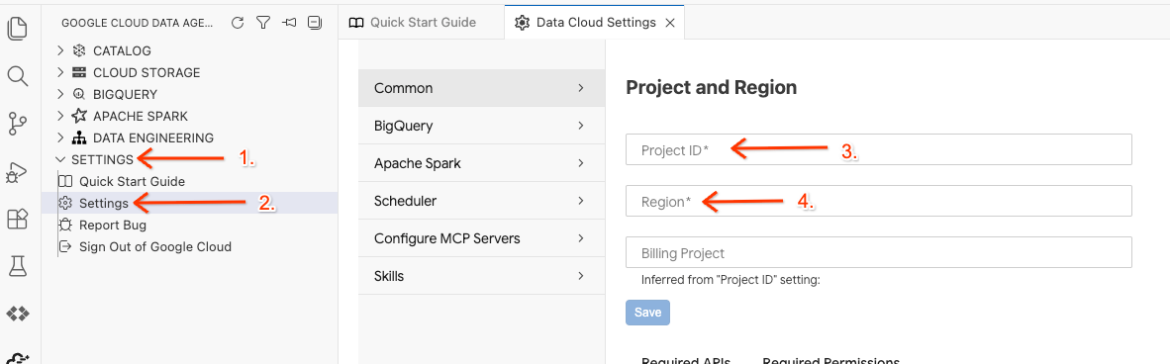Expand the CLOUD STORAGE section chevron

pyautogui.click(x=60, y=72)
